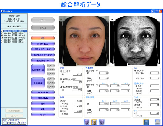Image resolution: width=163 pixels, height=126 pixels.
Task: Select the 総合 analysis button
Action: 43,38
